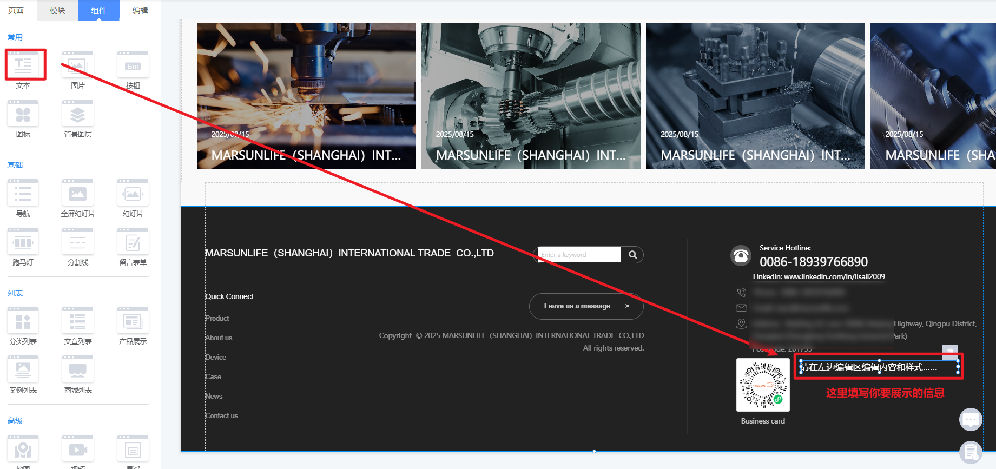Open the gear milling news card
This screenshot has width=996, height=469.
(x=531, y=96)
